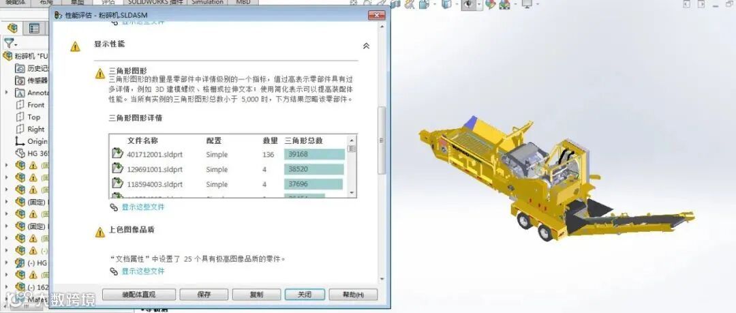Click the 38520 triangle count bar
The height and width of the screenshot is (313, 736).
313,169
